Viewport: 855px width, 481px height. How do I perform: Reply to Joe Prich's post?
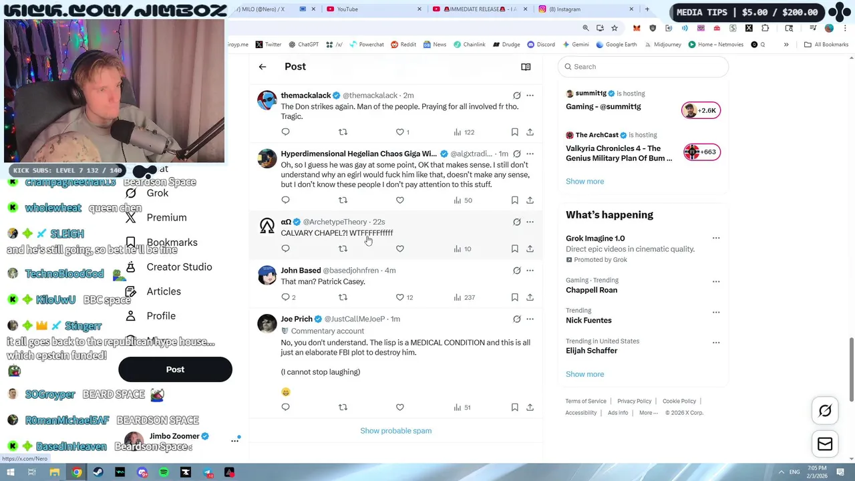tap(285, 407)
